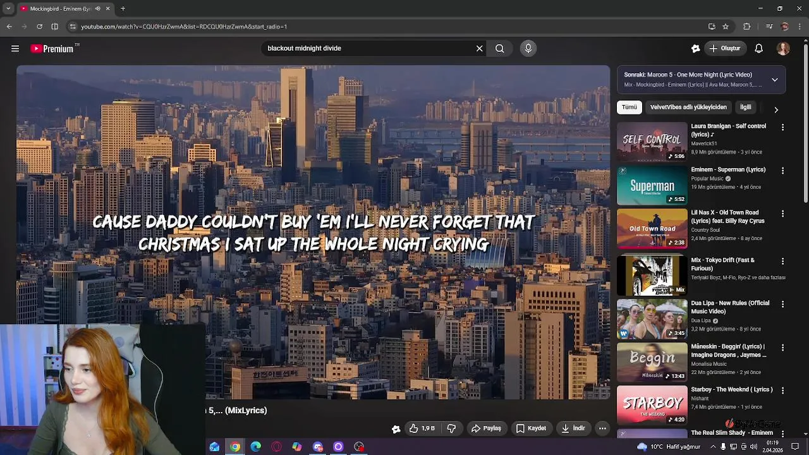Play Old Town Road thumbnail
Screen dimensions: 809x455
tap(652, 228)
